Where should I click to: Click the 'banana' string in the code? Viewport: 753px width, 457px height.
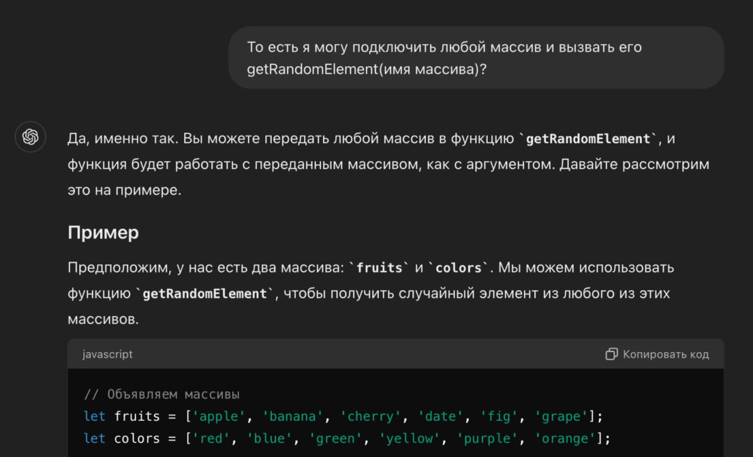pos(293,416)
